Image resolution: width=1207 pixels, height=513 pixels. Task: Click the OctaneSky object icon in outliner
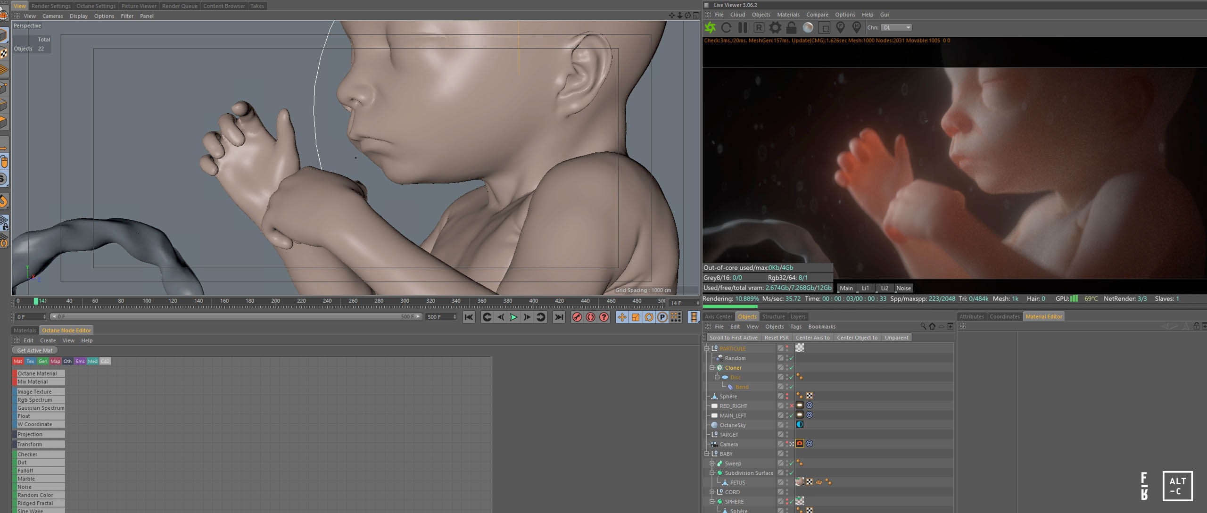coord(715,424)
